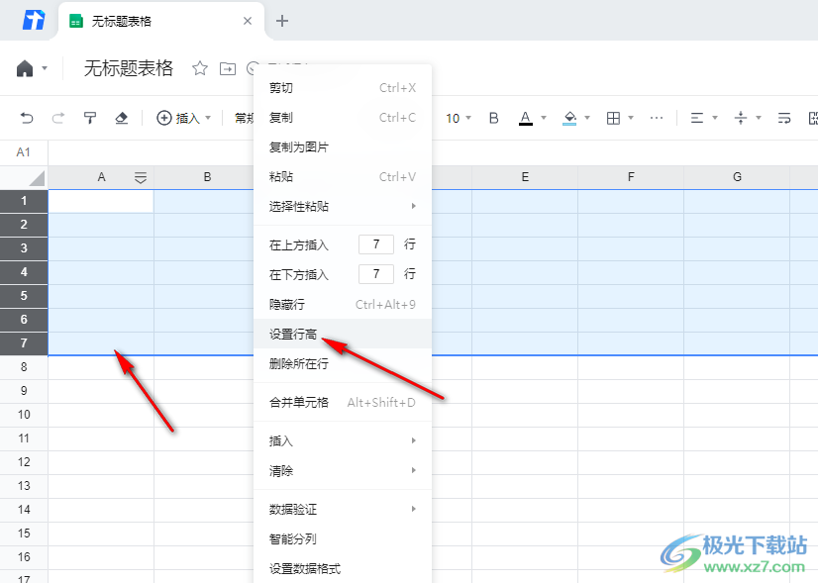Expand the vertical align dropdown arrow
The image size is (818, 583).
pyautogui.click(x=759, y=119)
